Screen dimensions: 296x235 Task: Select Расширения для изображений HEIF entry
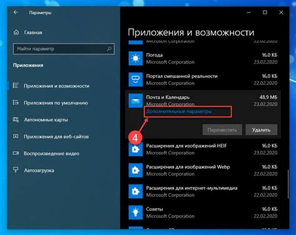[x=203, y=149]
